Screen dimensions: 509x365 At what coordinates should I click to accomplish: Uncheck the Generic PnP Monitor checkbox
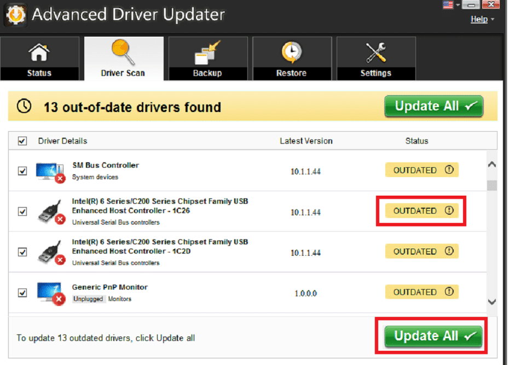[22, 293]
